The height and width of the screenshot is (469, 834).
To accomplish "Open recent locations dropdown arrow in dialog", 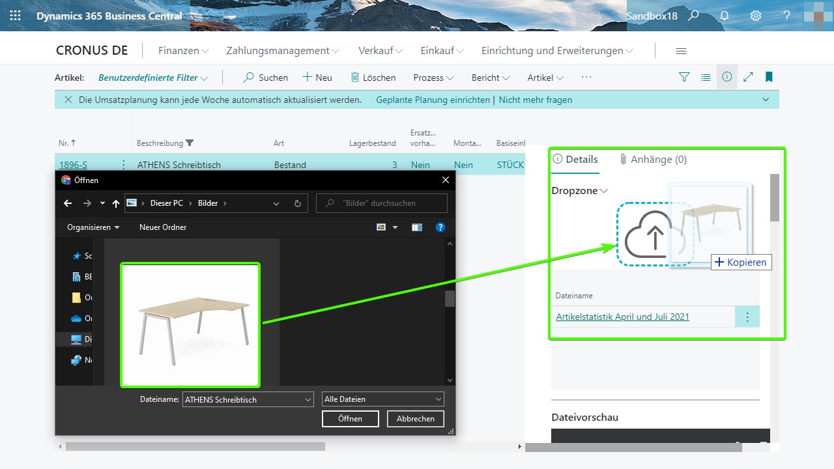I will coord(102,203).
